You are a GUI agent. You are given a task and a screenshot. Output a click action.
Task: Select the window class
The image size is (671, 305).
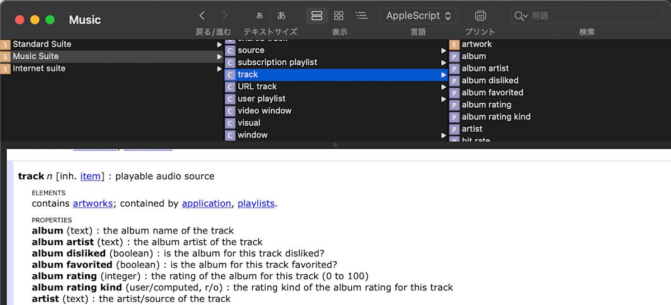336,135
